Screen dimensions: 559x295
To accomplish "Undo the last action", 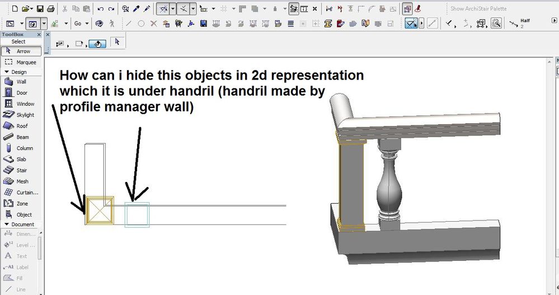I will point(101,8).
